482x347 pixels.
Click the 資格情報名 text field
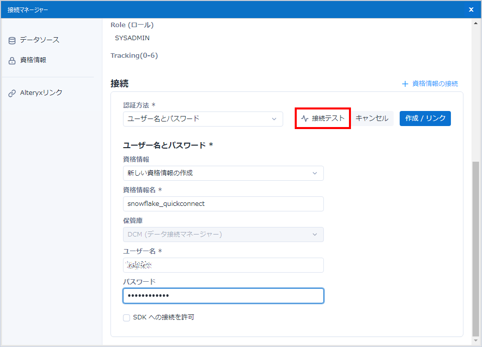[223, 204]
